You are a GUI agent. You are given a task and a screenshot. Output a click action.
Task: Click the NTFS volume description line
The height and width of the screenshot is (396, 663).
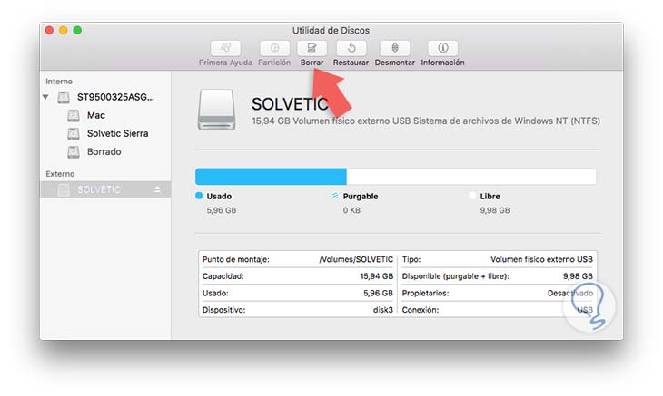426,121
